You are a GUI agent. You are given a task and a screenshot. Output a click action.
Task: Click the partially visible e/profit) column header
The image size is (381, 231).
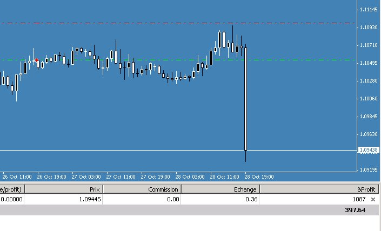12,189
